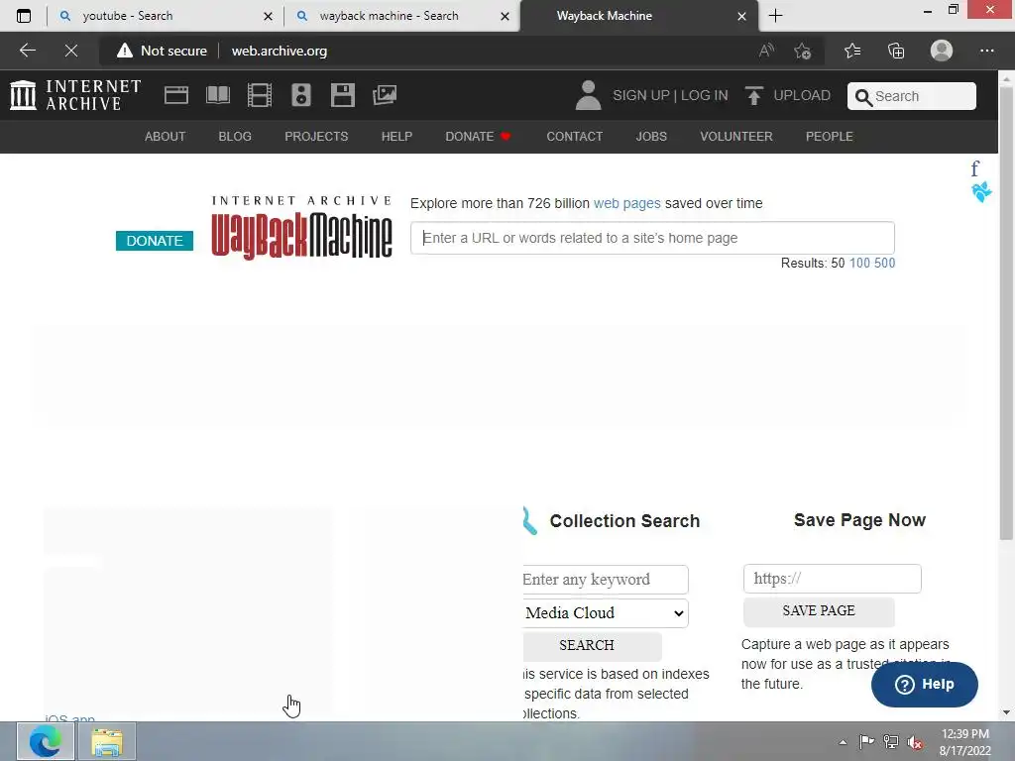
Task: Open the Images icon
Action: (385, 95)
